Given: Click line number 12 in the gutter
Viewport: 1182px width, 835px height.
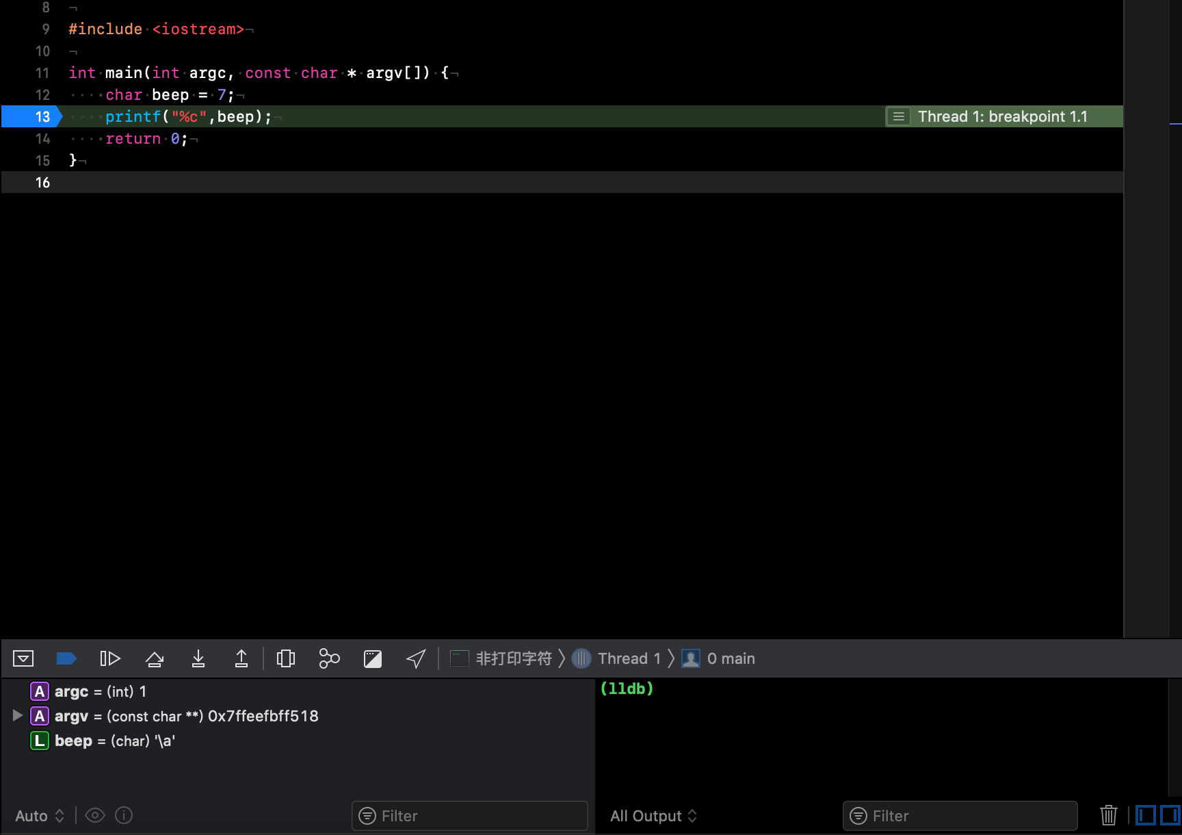Looking at the screenshot, I should coord(42,95).
